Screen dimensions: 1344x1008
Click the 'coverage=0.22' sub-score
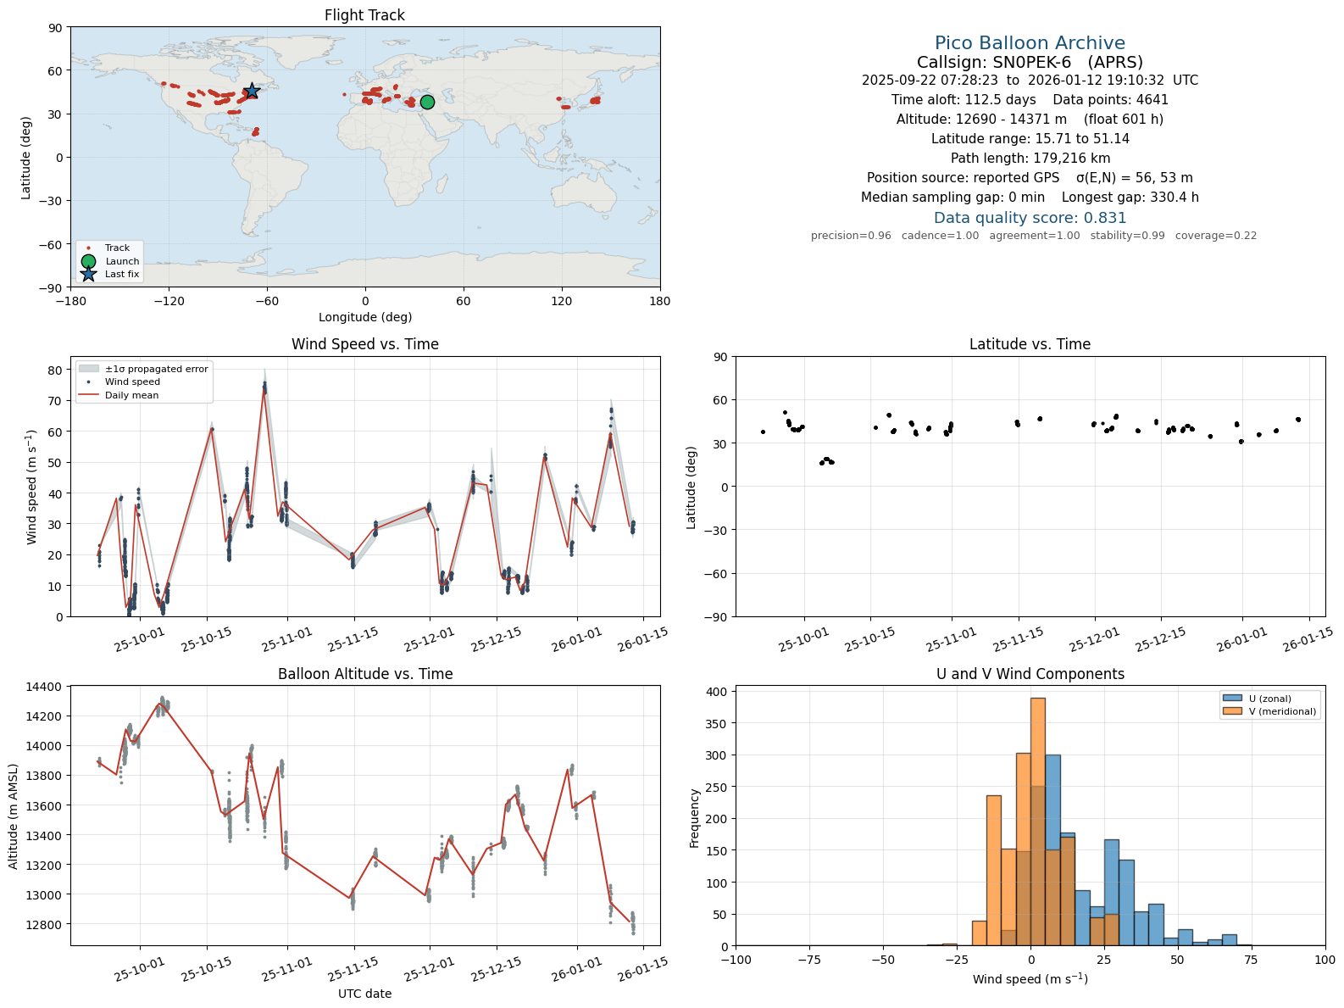pyautogui.click(x=1216, y=236)
